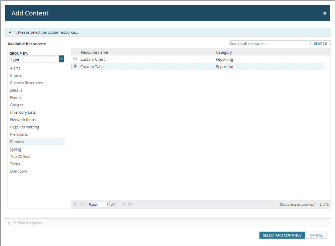The width and height of the screenshot is (335, 246).
Task: Expand step 2 Select objects section
Action: (9, 223)
